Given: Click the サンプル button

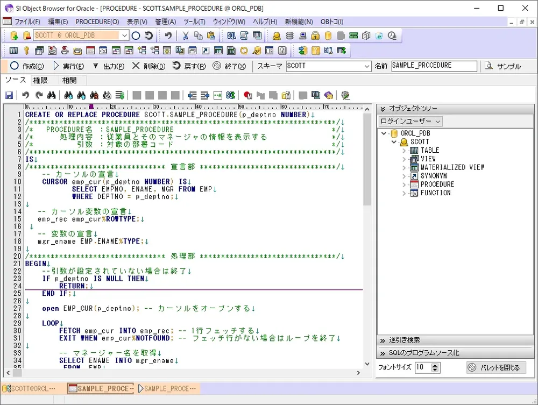Looking at the screenshot, I should [x=504, y=66].
